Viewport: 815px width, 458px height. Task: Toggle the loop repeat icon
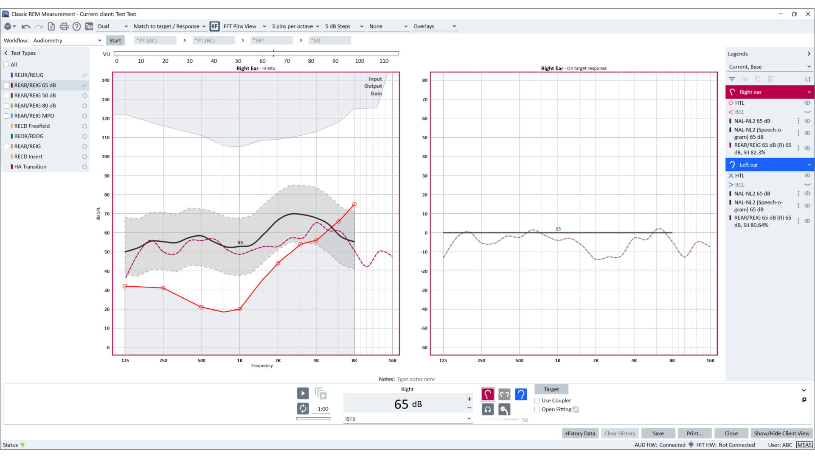click(x=303, y=409)
